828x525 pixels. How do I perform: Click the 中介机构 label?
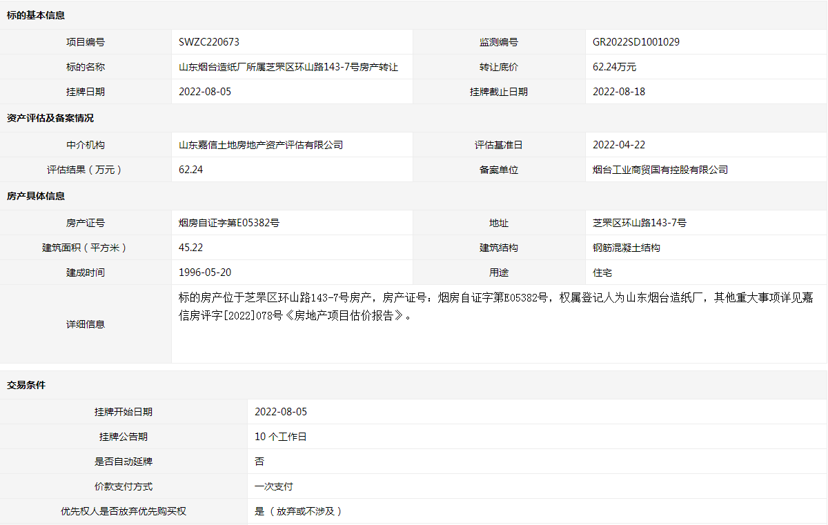click(86, 145)
